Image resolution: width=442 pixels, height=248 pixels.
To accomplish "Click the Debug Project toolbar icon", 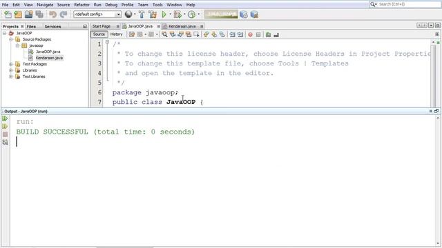I will (177, 14).
